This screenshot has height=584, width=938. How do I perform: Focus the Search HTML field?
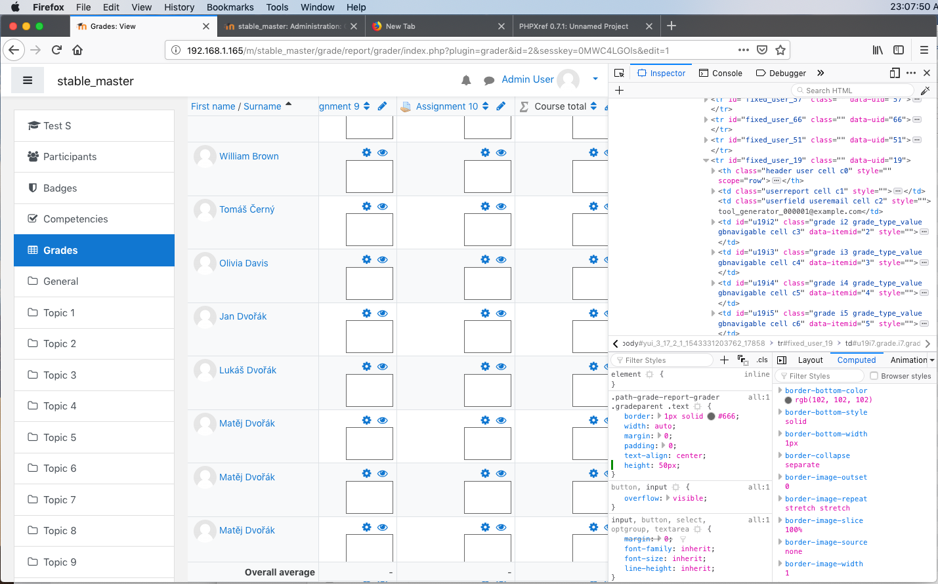[853, 91]
